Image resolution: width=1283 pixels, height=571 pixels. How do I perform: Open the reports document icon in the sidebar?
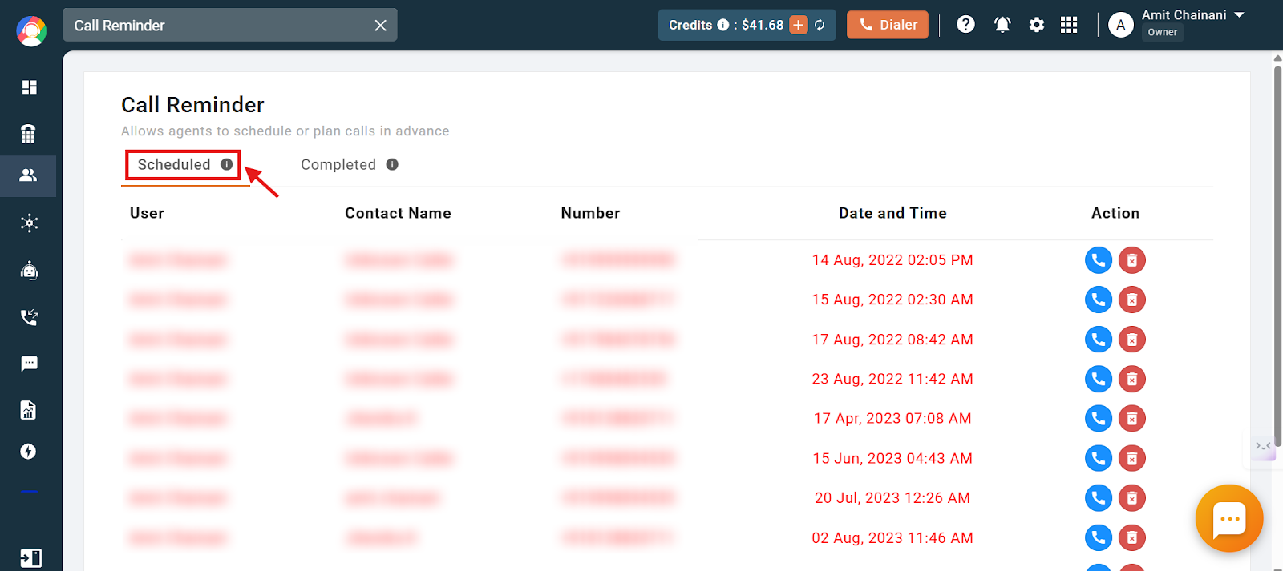pyautogui.click(x=29, y=410)
